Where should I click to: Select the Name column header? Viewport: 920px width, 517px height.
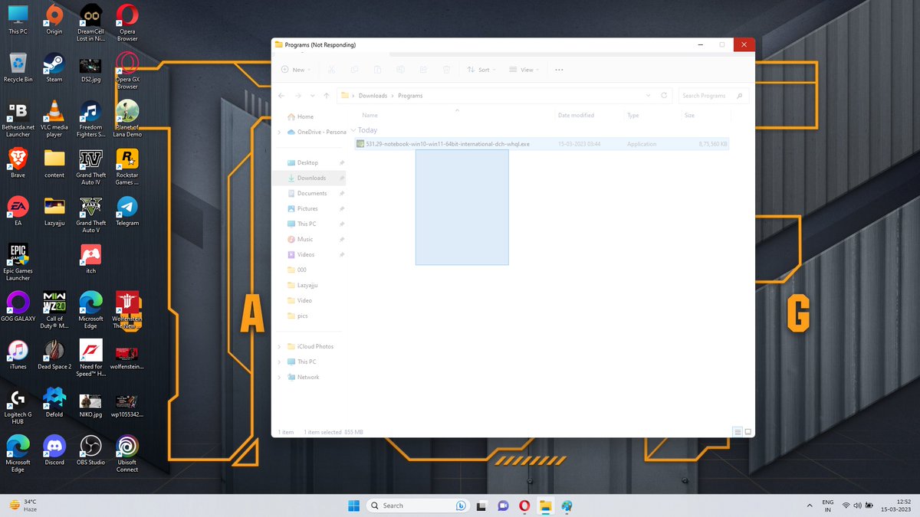pos(370,115)
